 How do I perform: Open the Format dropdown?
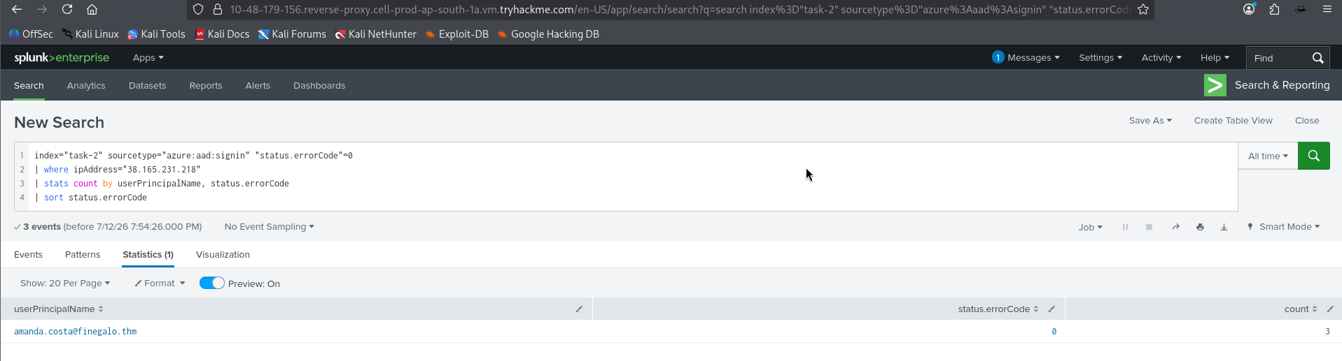tap(160, 283)
